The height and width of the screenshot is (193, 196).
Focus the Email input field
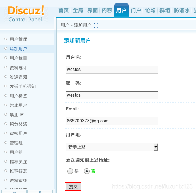(112, 121)
